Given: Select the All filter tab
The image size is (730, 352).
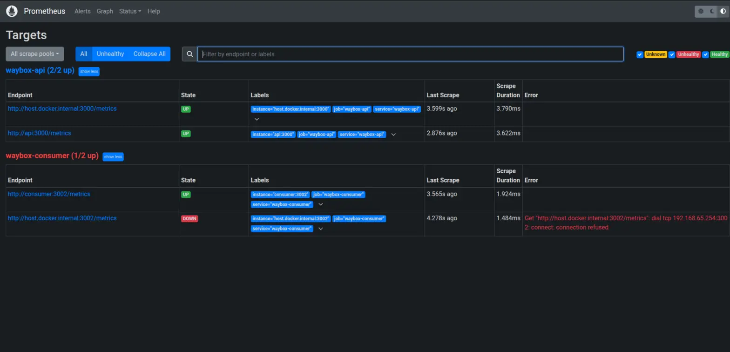Looking at the screenshot, I should coord(84,54).
